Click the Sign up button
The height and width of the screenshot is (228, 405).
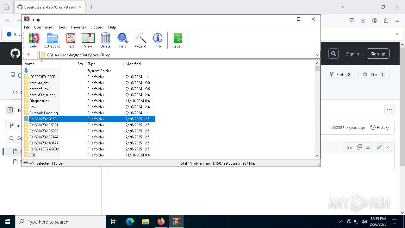pyautogui.click(x=378, y=54)
